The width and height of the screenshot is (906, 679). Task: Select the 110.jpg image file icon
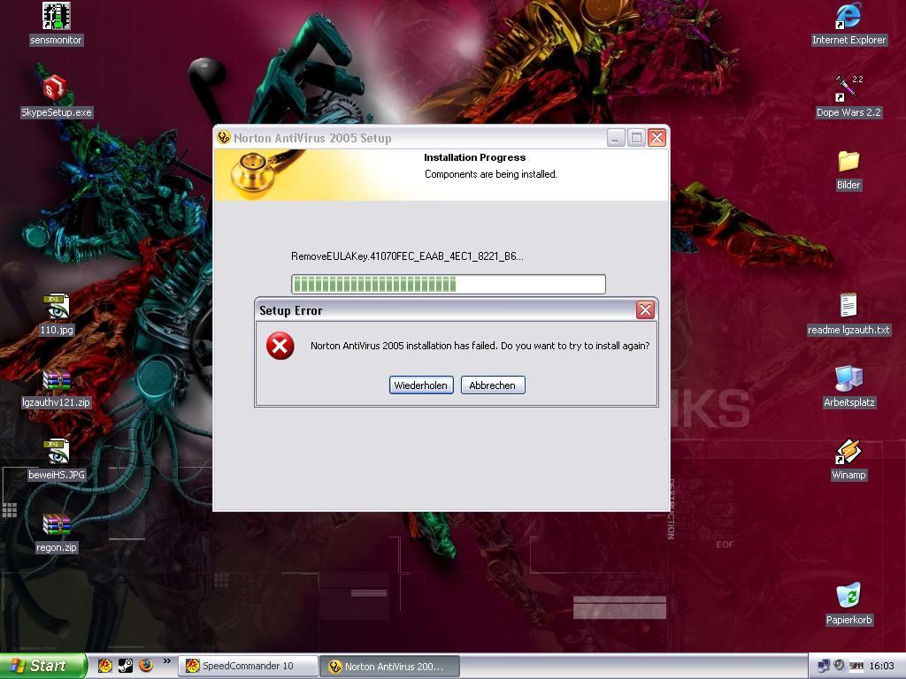(56, 315)
